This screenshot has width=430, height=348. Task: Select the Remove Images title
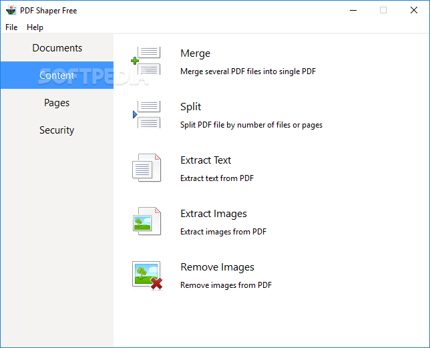pos(217,267)
